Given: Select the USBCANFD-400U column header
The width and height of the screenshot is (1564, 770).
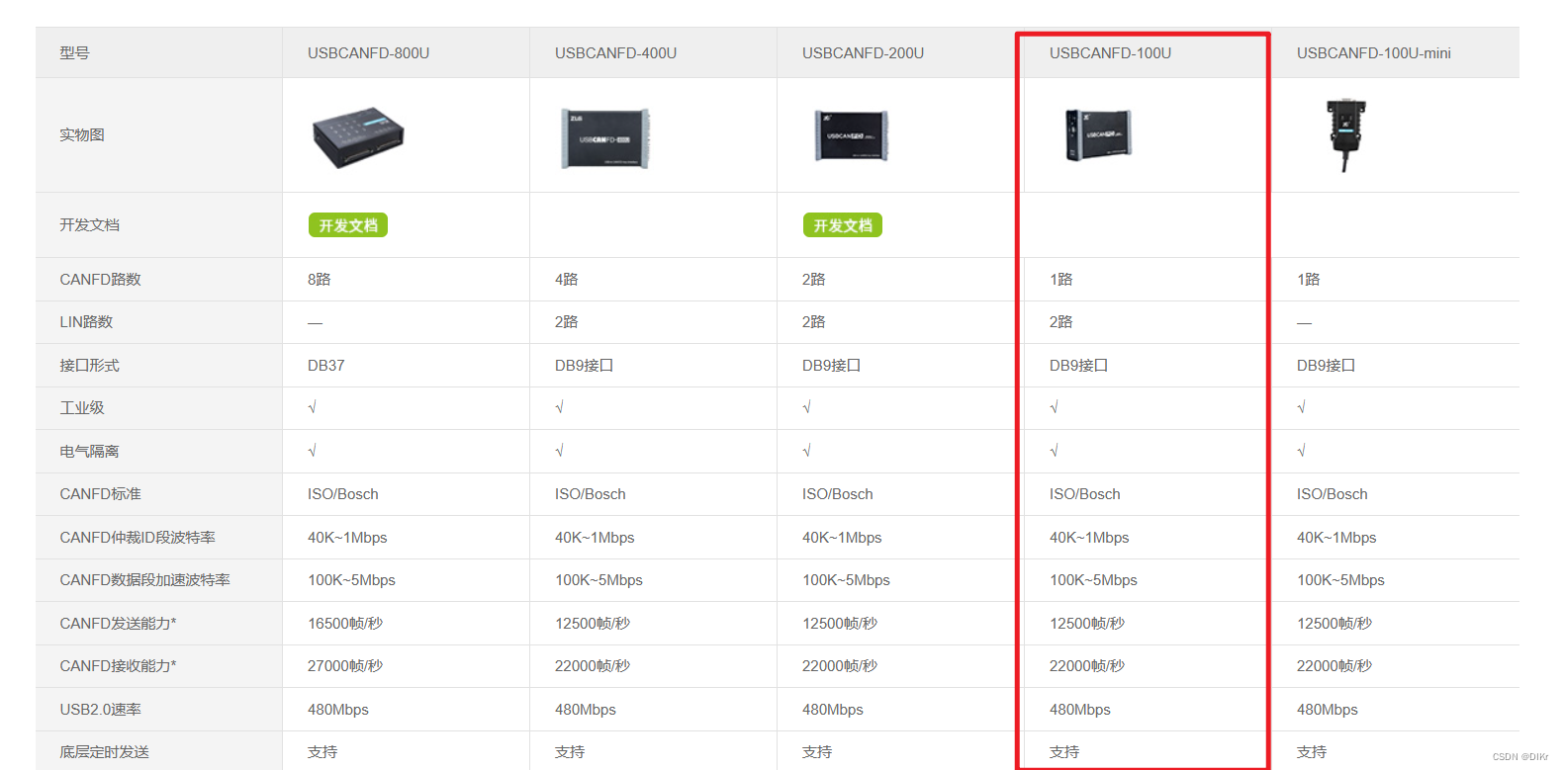Looking at the screenshot, I should click(x=615, y=53).
